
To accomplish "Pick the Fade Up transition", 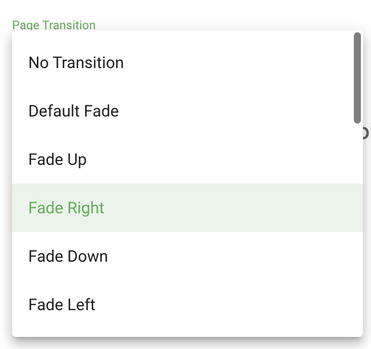I will 188,159.
